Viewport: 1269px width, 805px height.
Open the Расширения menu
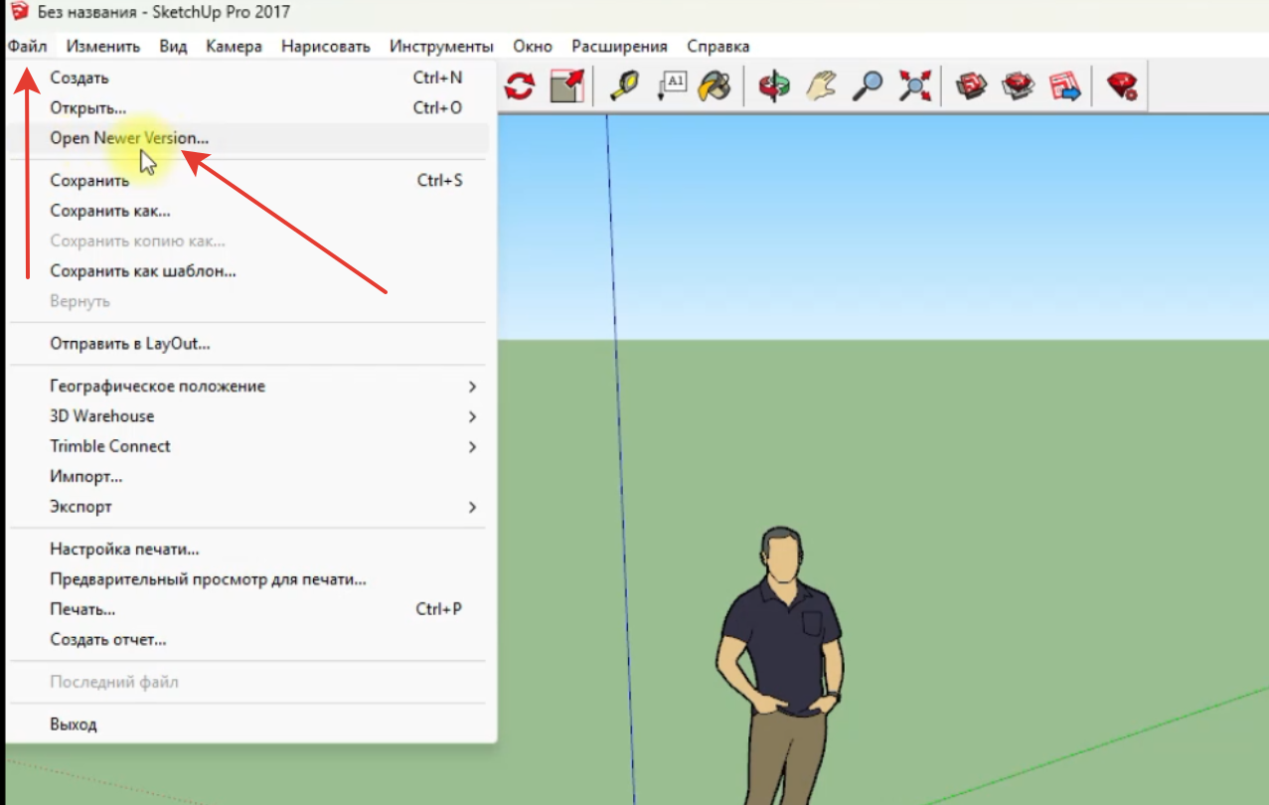pyautogui.click(x=619, y=47)
